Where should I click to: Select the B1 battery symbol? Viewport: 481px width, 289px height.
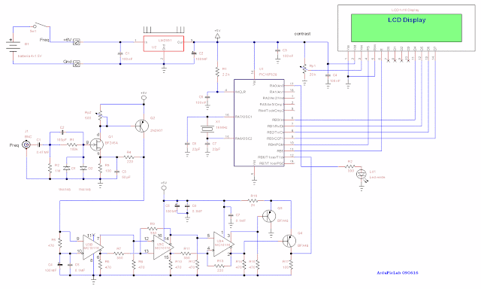(13, 46)
